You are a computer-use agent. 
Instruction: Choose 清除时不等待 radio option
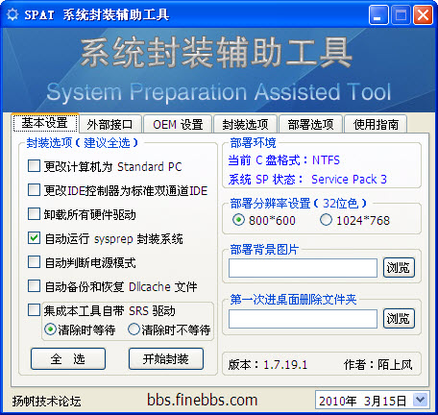(x=134, y=330)
